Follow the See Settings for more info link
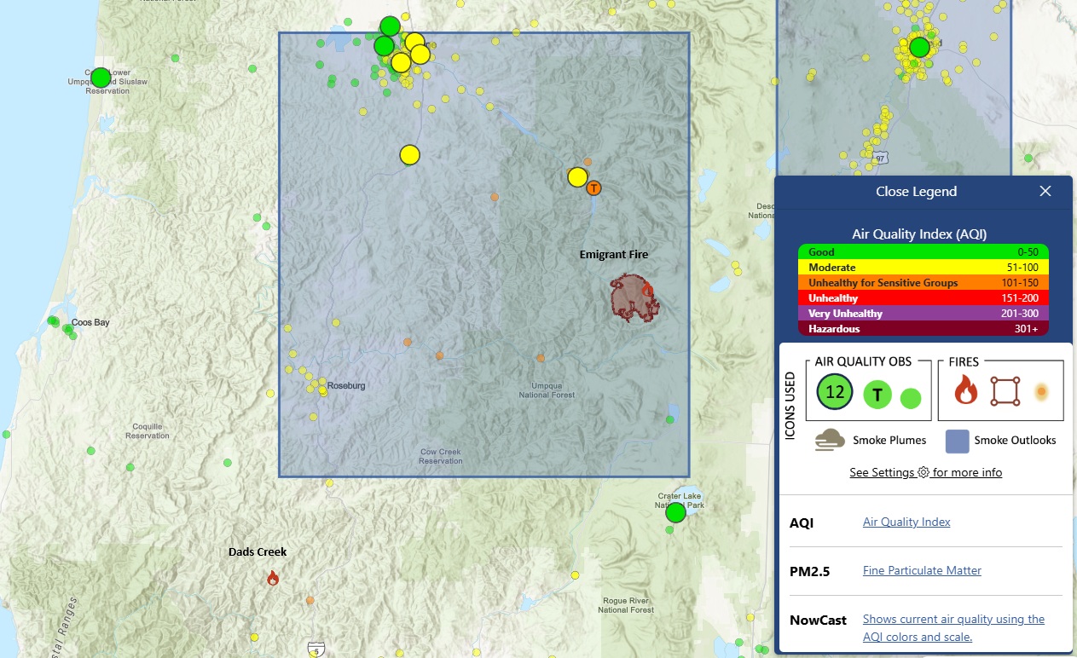The image size is (1077, 658). [925, 472]
